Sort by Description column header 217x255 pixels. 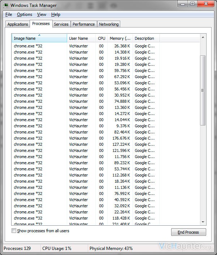tap(146, 38)
